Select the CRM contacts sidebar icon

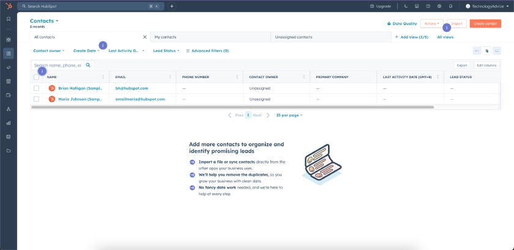pyautogui.click(x=9, y=53)
